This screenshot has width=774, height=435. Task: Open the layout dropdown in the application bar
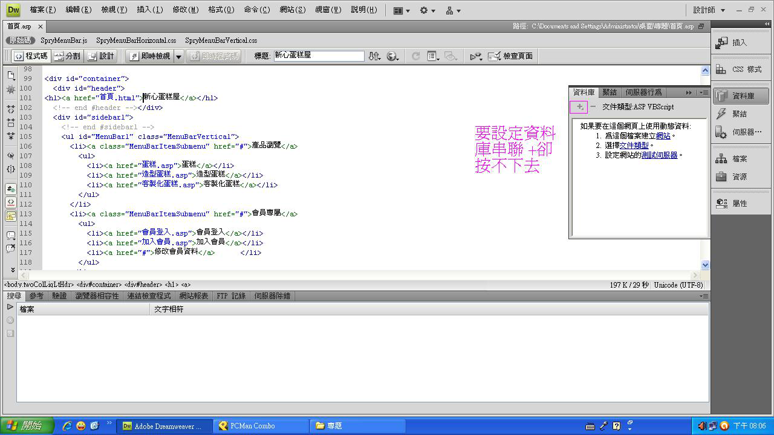click(x=401, y=10)
